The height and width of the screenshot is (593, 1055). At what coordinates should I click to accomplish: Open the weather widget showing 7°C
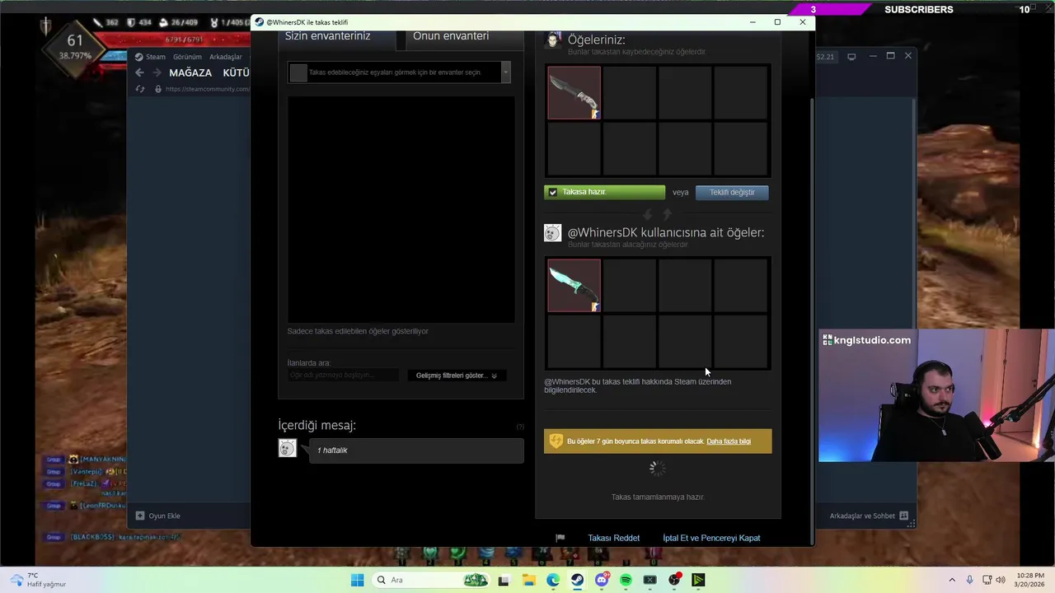(x=38, y=580)
